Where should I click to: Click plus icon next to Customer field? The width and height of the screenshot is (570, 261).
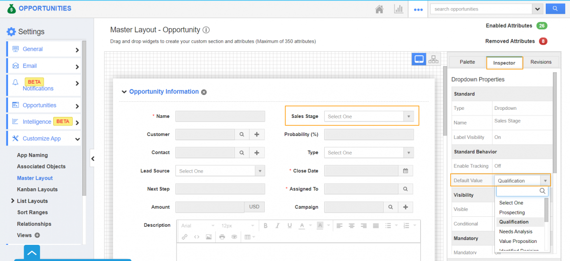coord(257,135)
